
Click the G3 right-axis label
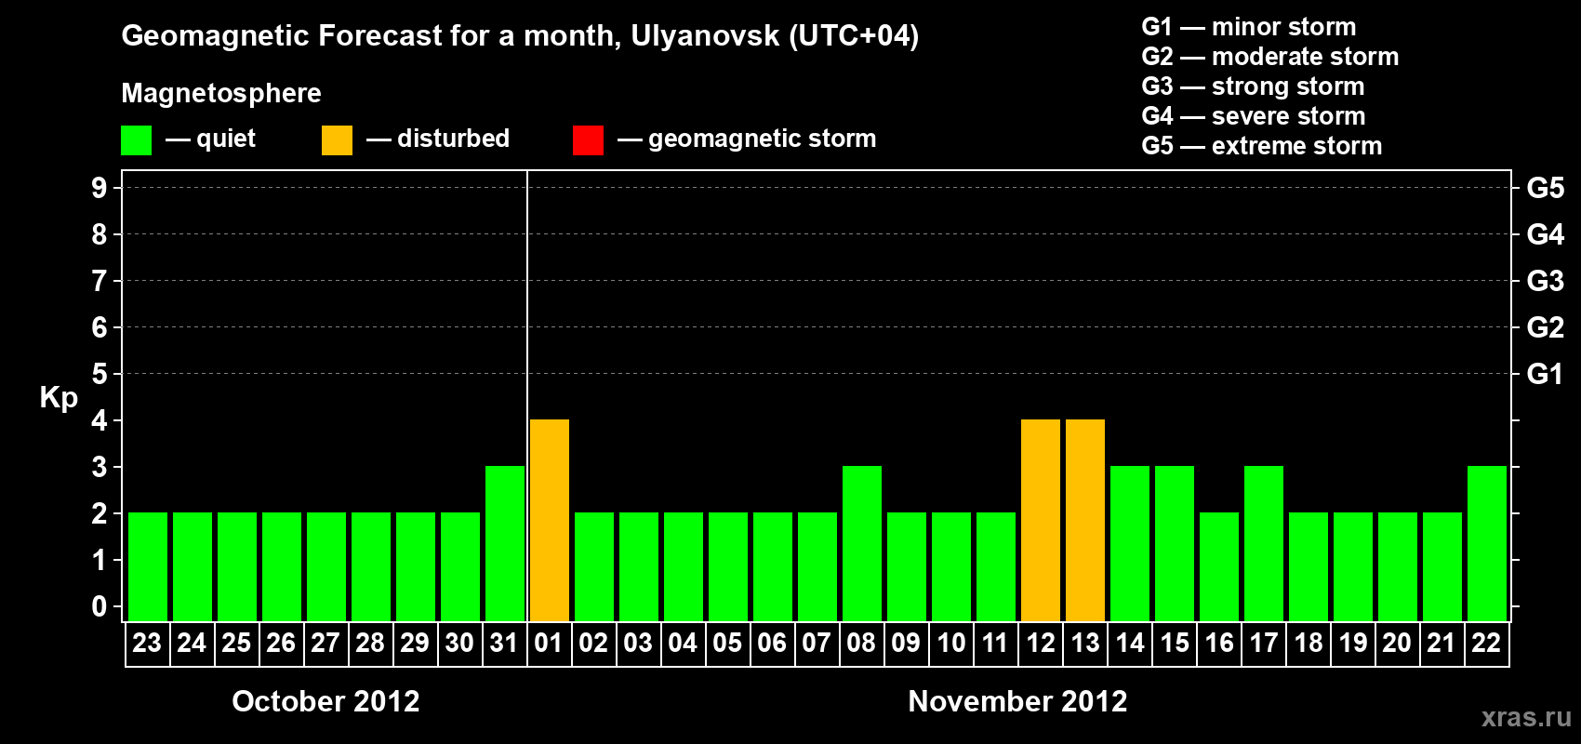(x=1546, y=281)
